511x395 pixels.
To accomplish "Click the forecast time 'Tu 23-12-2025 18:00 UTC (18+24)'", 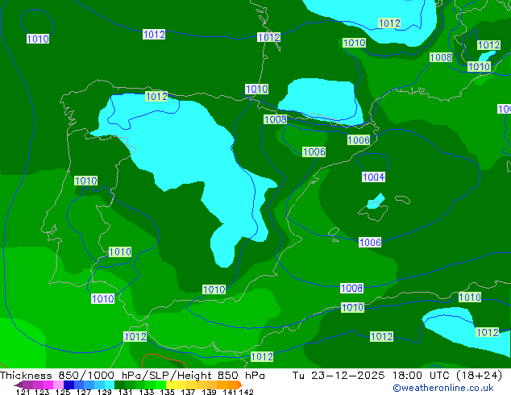I will [x=397, y=376].
